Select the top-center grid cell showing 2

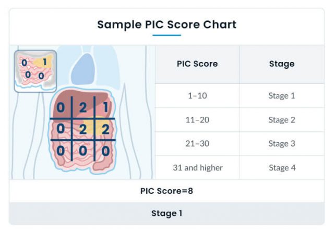click(x=83, y=107)
